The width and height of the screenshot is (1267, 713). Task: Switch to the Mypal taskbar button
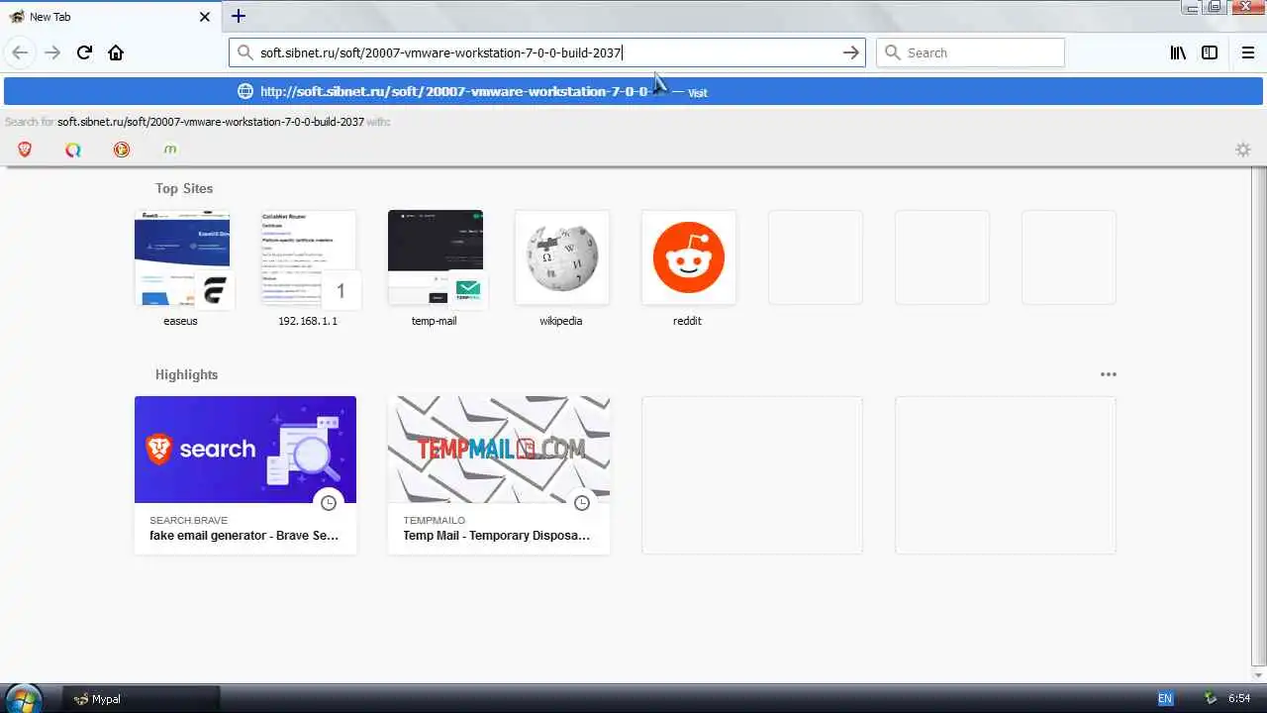coord(142,698)
